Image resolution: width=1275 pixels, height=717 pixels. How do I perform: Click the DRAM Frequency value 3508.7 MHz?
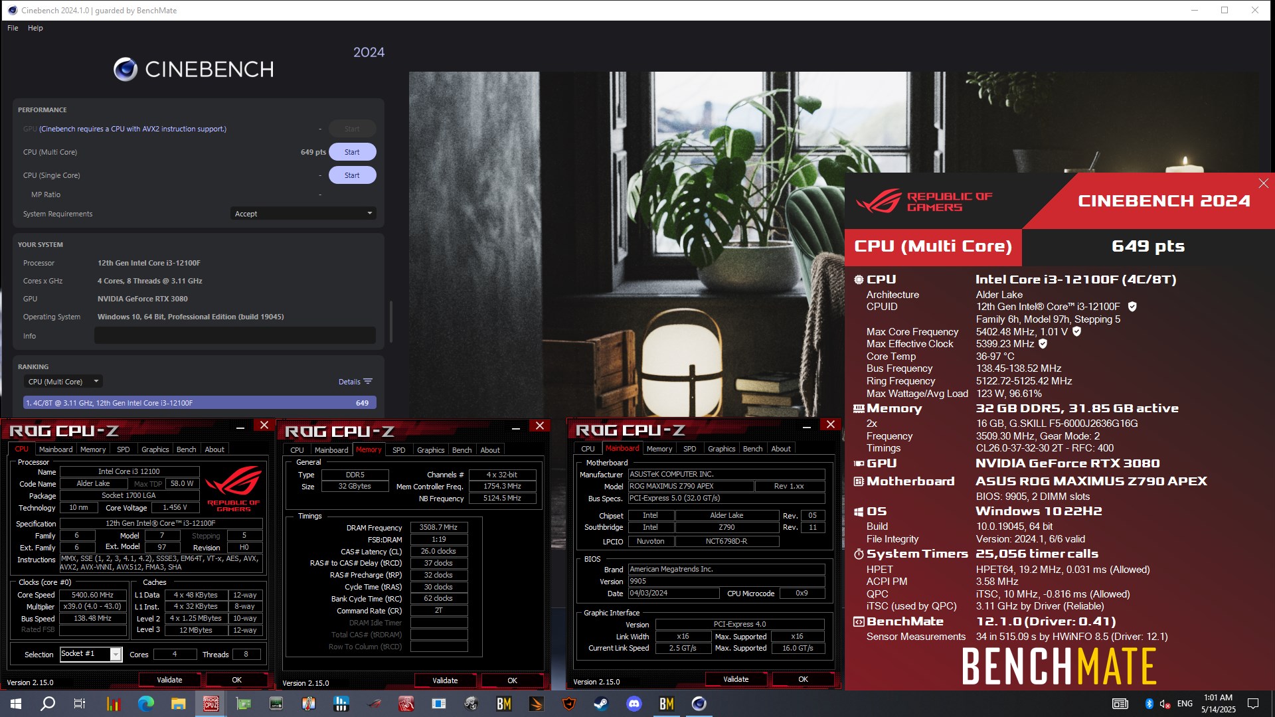(x=439, y=528)
